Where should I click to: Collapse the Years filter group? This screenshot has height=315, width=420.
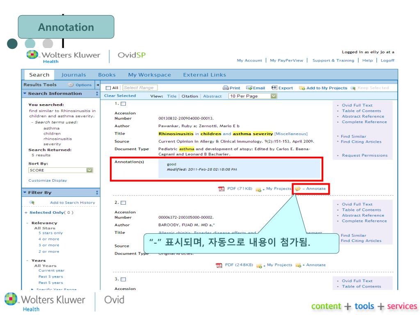coord(27,260)
